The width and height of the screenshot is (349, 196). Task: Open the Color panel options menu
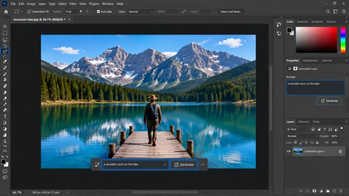346,22
